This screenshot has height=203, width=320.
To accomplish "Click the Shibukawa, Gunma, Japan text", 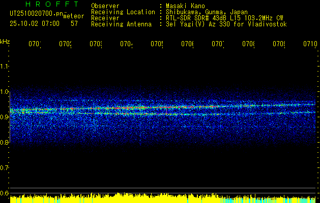I will coord(207,12).
